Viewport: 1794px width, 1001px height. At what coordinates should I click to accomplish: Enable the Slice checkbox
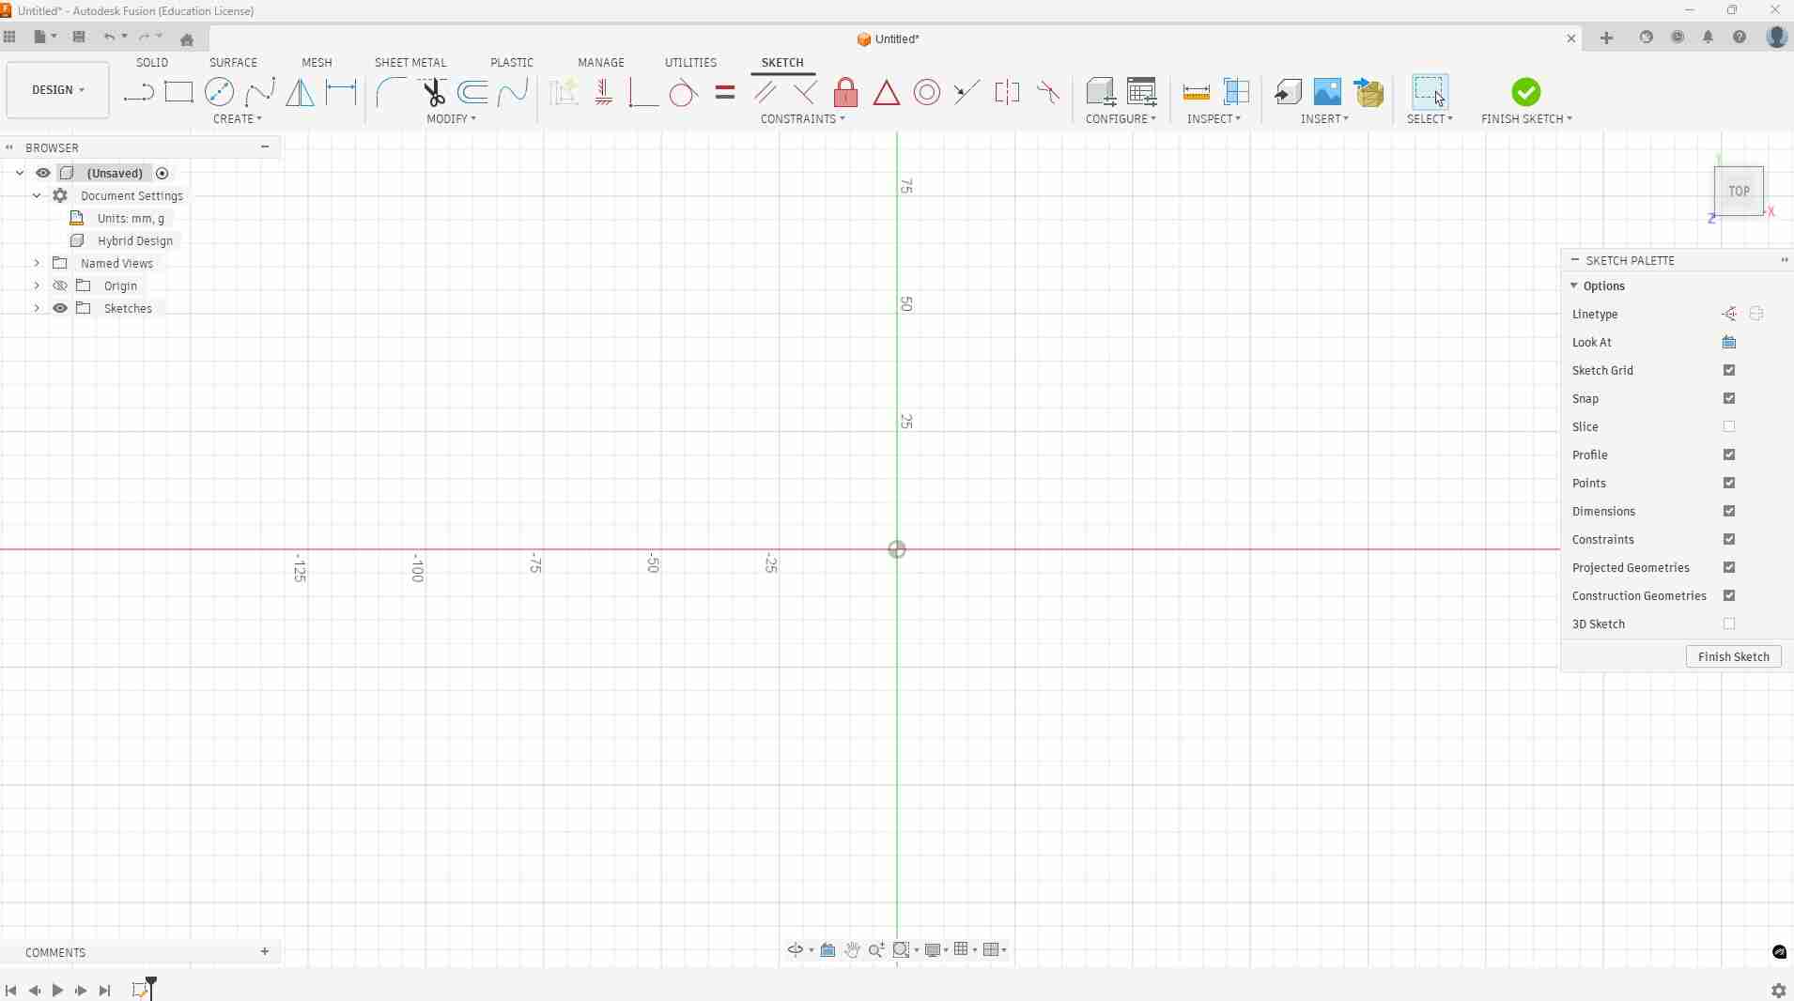(1729, 427)
